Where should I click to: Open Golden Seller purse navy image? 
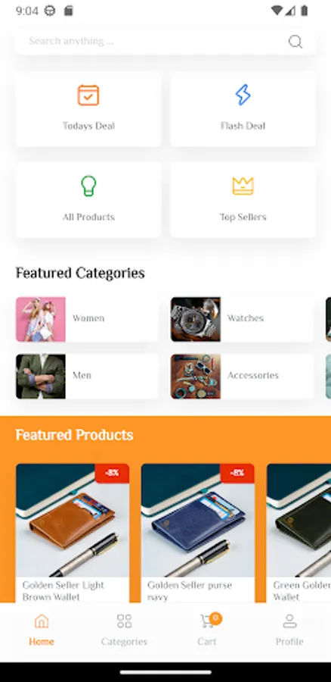coord(198,520)
